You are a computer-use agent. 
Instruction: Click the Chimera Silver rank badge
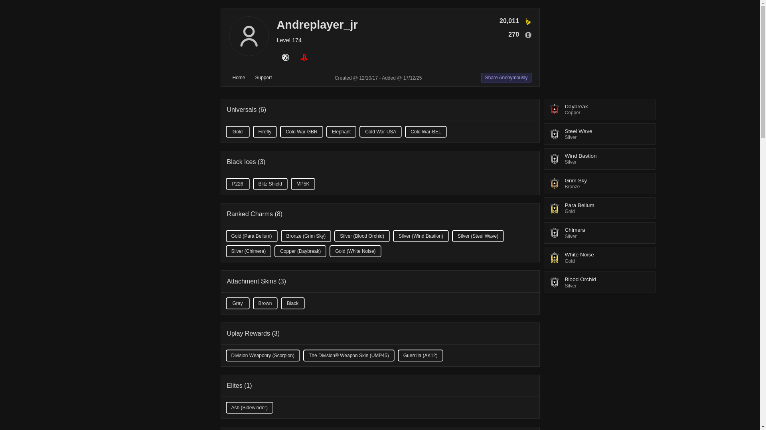point(555,233)
